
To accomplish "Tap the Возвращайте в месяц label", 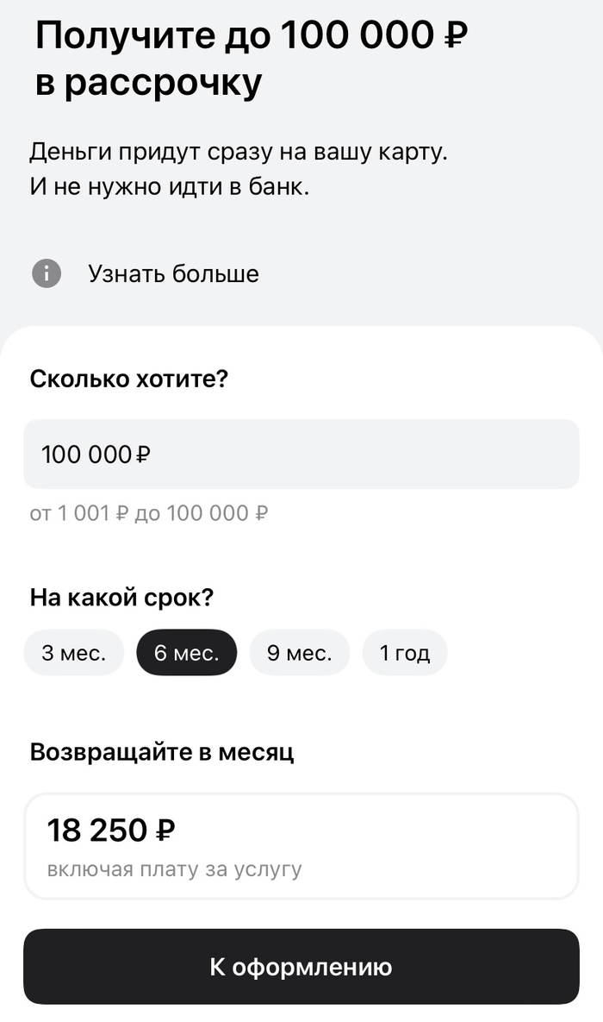I will tap(162, 752).
